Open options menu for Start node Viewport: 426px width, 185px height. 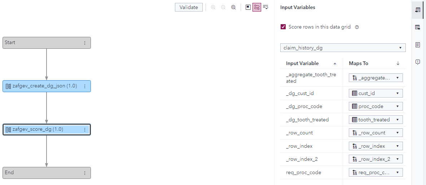pyautogui.click(x=85, y=43)
